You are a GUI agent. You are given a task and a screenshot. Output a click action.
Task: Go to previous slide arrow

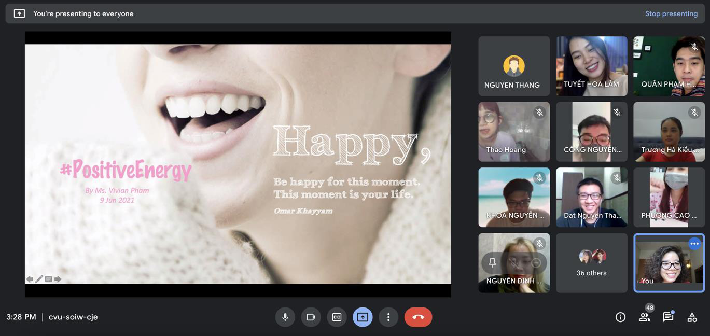click(x=30, y=279)
